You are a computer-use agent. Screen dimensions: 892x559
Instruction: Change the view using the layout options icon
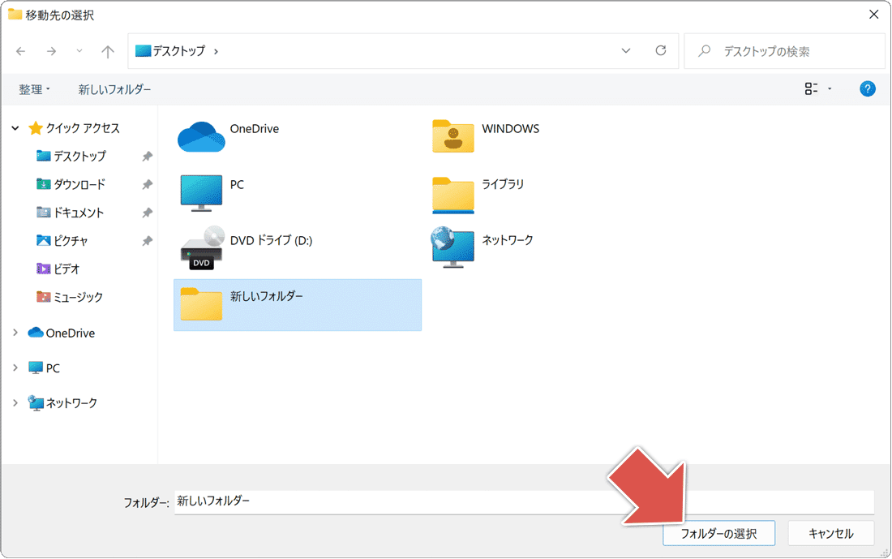click(x=811, y=88)
